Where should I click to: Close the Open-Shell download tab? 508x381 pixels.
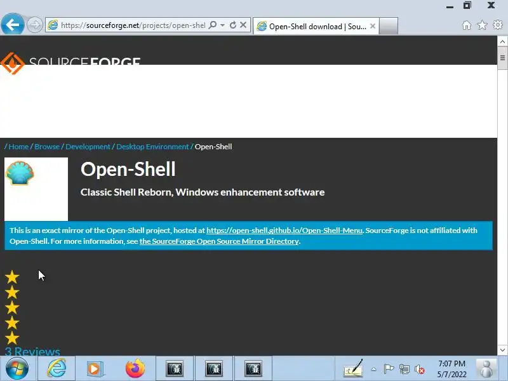tap(373, 26)
